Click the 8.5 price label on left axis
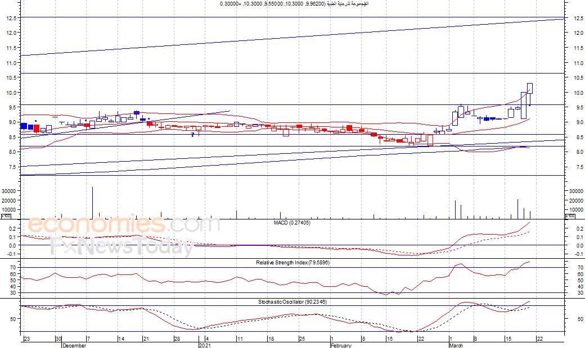Screen dimensions: 585x348 click(12, 138)
